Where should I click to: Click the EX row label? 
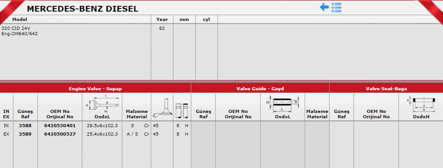pyautogui.click(x=6, y=134)
